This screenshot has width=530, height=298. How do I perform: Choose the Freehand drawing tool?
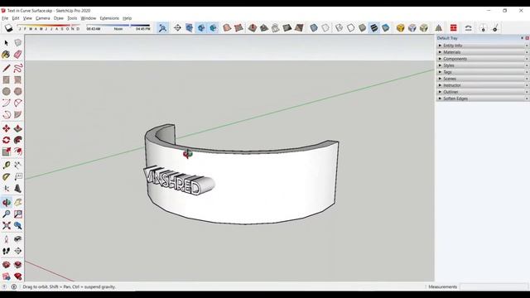(18, 68)
